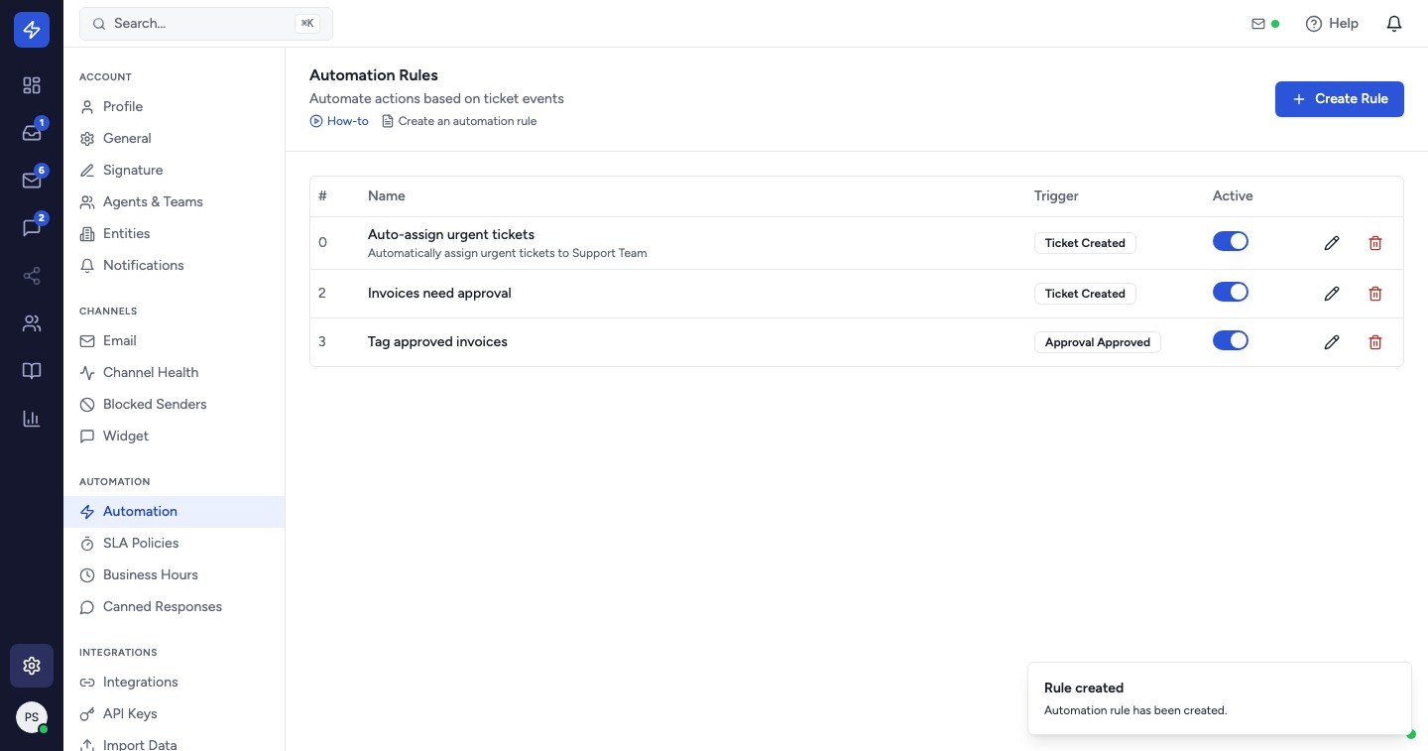
Task: Open SLA Policies page
Action: coord(175,544)
